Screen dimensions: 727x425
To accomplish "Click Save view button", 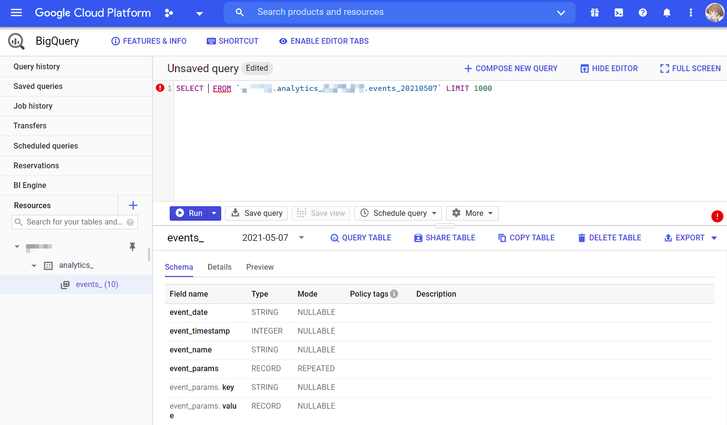I will pyautogui.click(x=321, y=213).
